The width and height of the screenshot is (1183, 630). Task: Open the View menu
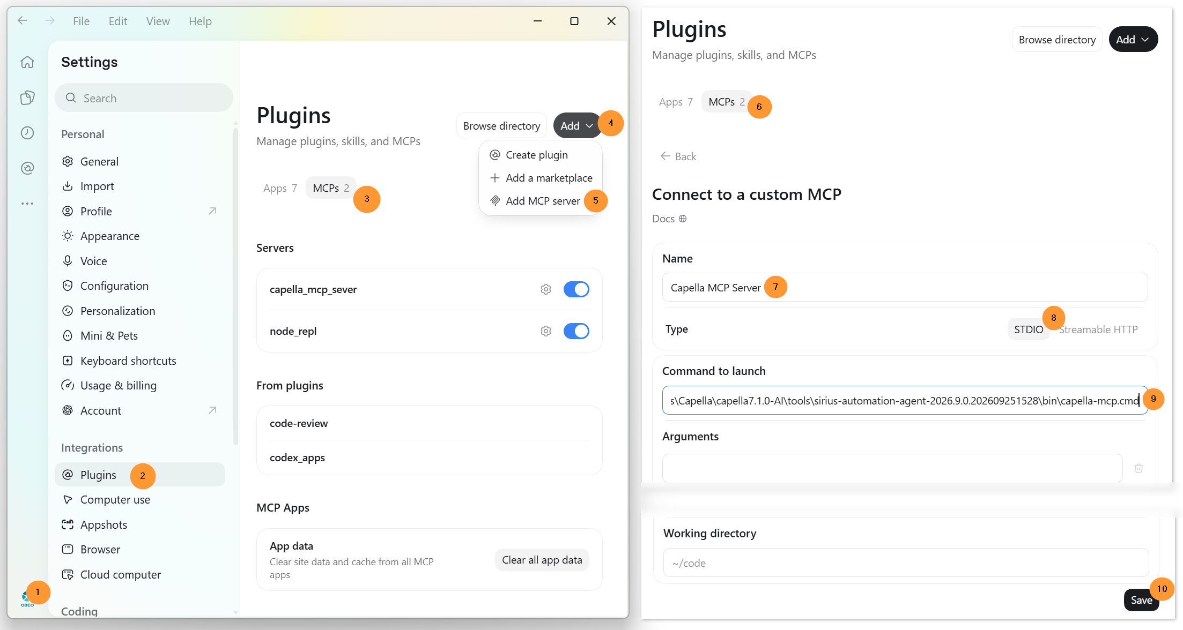pyautogui.click(x=158, y=21)
